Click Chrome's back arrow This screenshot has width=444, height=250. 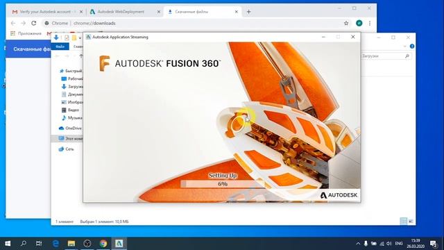13,23
